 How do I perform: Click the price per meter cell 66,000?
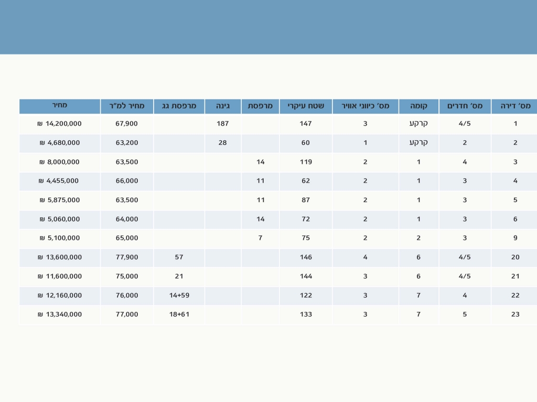pyautogui.click(x=127, y=181)
